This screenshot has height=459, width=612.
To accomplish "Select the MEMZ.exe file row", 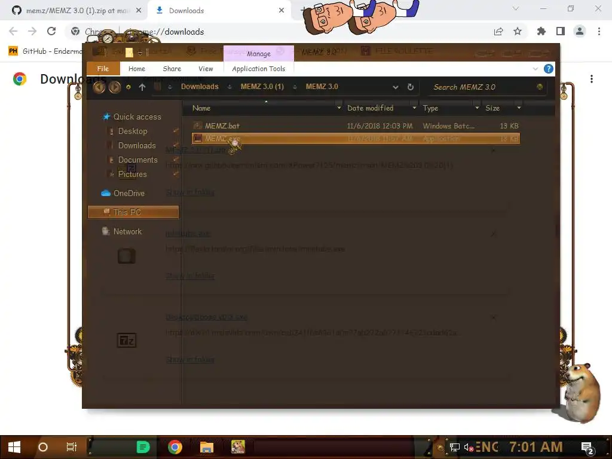I will tap(356, 139).
